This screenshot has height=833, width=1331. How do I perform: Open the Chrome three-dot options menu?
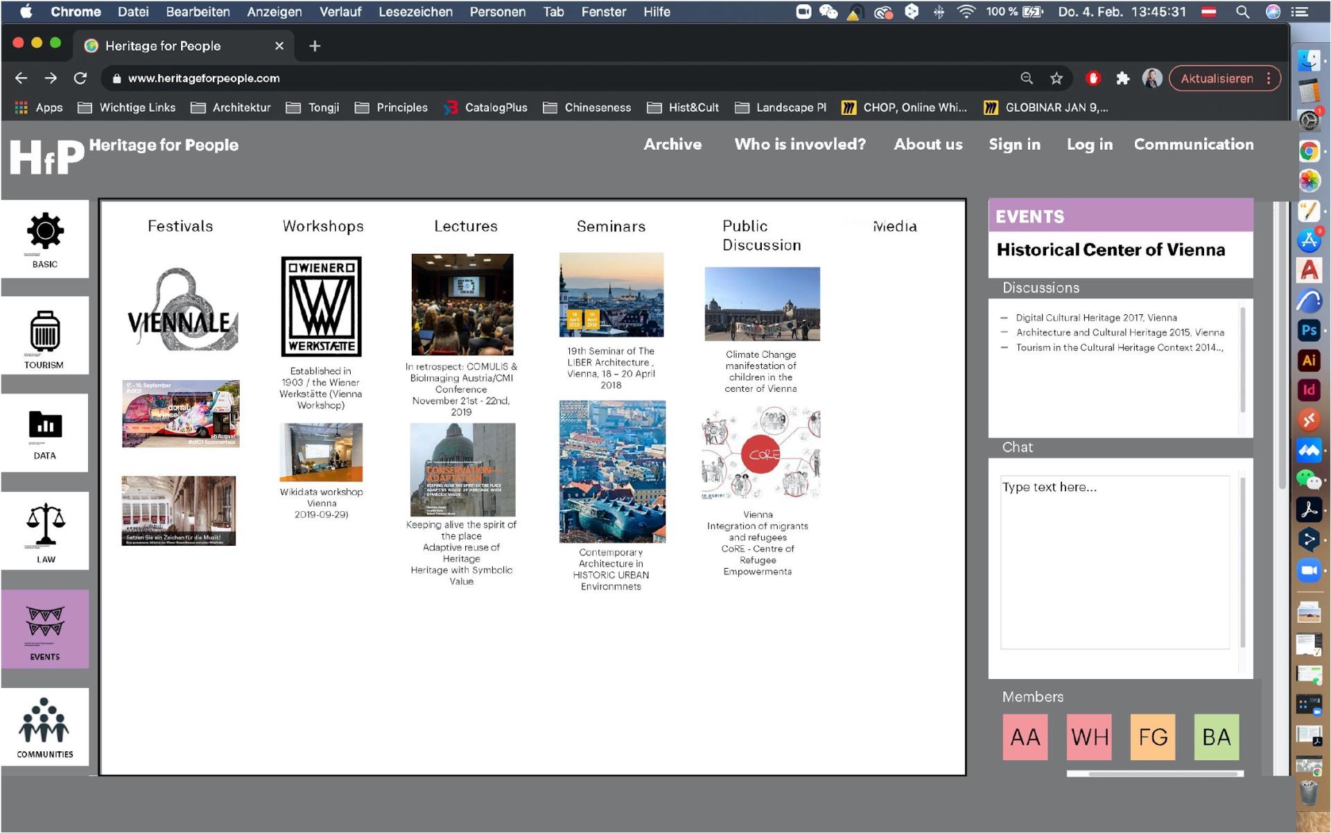tap(1269, 78)
